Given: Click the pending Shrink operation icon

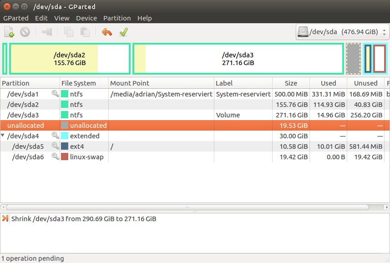Looking at the screenshot, I should [5, 219].
